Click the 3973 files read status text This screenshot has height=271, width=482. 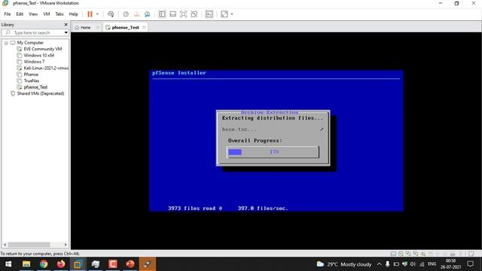pos(195,209)
